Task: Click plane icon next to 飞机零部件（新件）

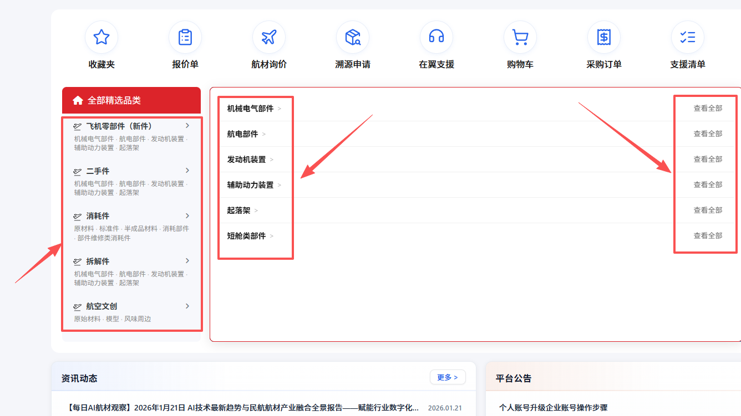Action: tap(78, 126)
